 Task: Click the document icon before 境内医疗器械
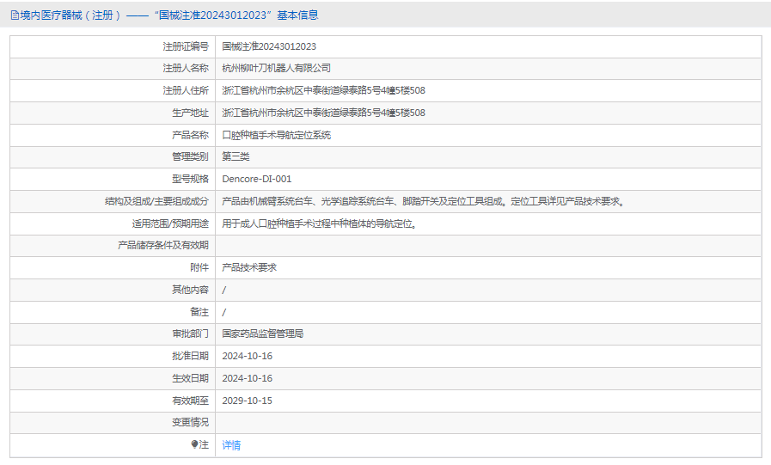coord(15,15)
